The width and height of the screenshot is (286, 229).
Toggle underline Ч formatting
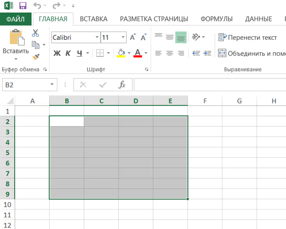click(x=79, y=53)
